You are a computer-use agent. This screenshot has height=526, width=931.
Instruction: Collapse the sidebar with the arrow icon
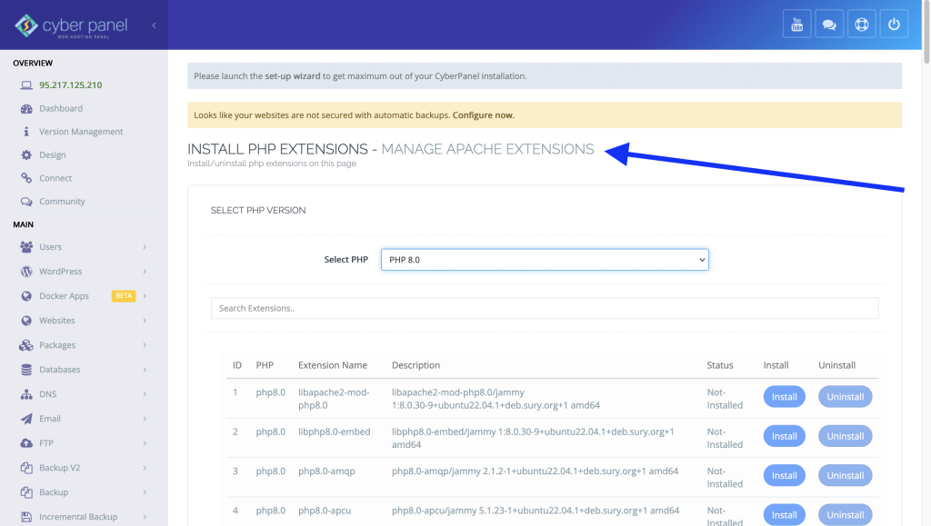(x=154, y=25)
